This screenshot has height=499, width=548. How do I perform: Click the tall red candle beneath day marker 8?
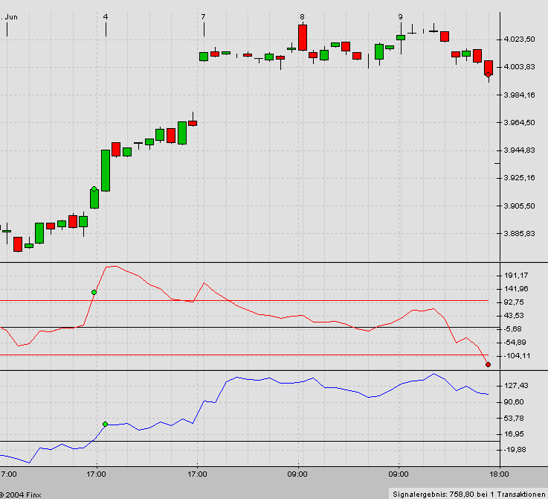(303, 36)
